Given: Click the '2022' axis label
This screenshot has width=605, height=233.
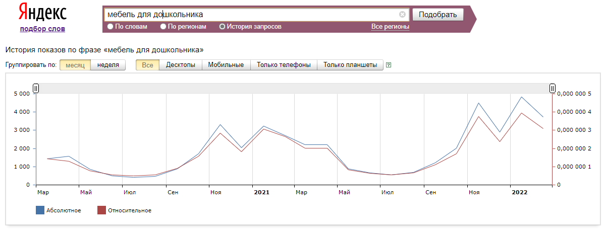Looking at the screenshot, I should coord(519,192).
